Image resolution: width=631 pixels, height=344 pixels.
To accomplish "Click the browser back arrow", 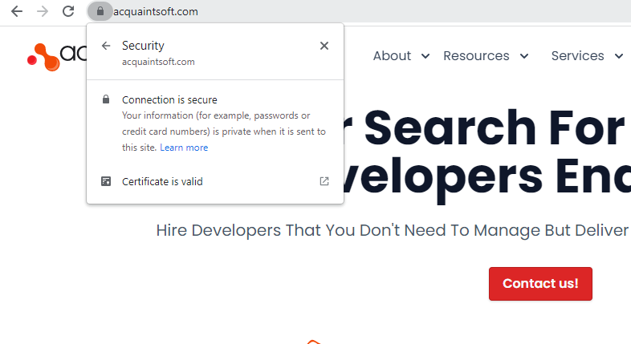I will coord(16,11).
